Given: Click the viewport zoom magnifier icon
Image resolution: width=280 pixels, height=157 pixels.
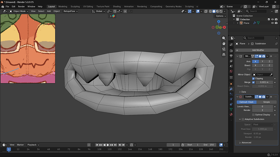Looking at the screenshot, I should (x=224, y=38).
